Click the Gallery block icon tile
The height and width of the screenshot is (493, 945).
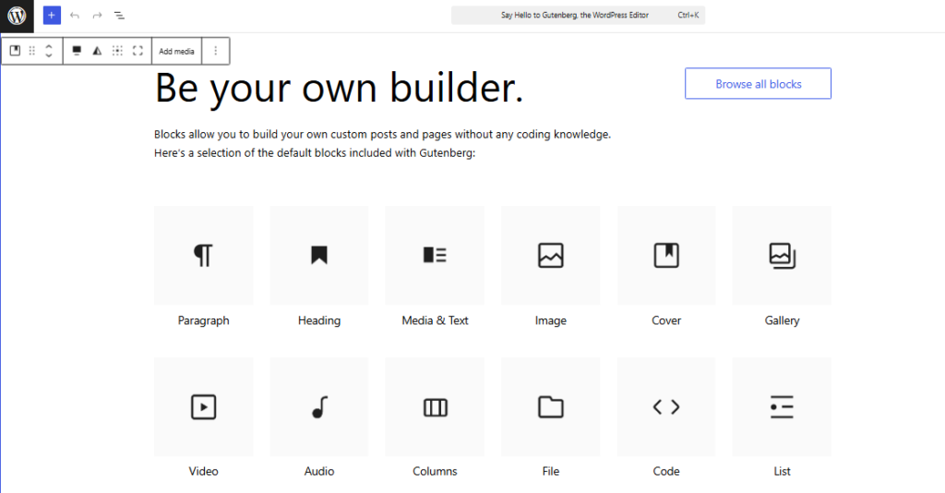783,256
